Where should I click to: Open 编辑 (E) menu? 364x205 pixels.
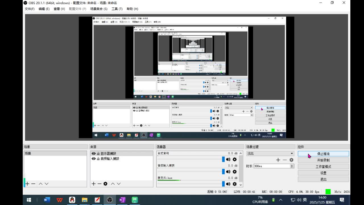pos(44,9)
